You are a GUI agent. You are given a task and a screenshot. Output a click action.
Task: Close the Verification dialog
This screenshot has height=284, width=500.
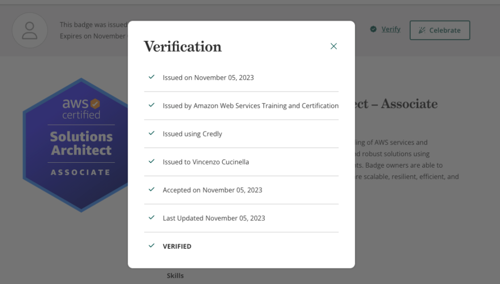tap(333, 46)
